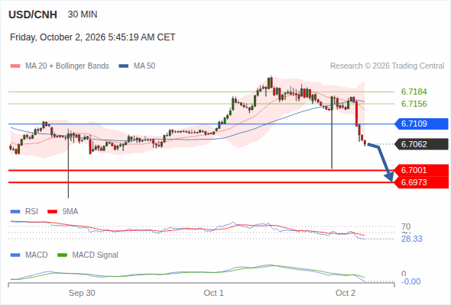Click the MA 50 blue legend swatch

124,66
